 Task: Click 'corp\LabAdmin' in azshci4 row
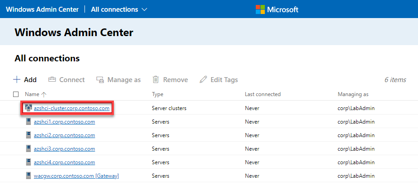356,162
